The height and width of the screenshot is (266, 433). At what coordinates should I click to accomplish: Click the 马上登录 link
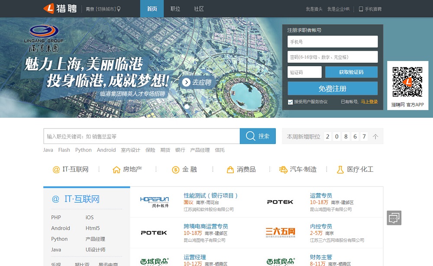point(369,102)
